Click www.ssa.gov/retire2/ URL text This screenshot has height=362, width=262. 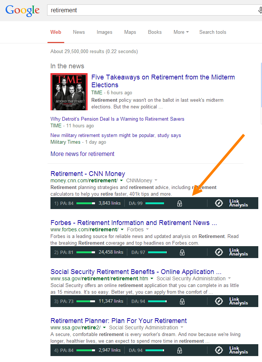[x=75, y=327]
